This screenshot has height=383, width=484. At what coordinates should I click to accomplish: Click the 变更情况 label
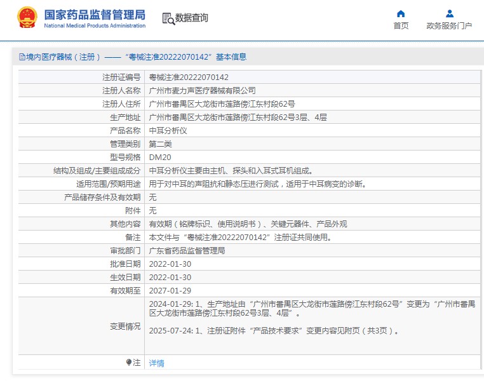click(125, 326)
